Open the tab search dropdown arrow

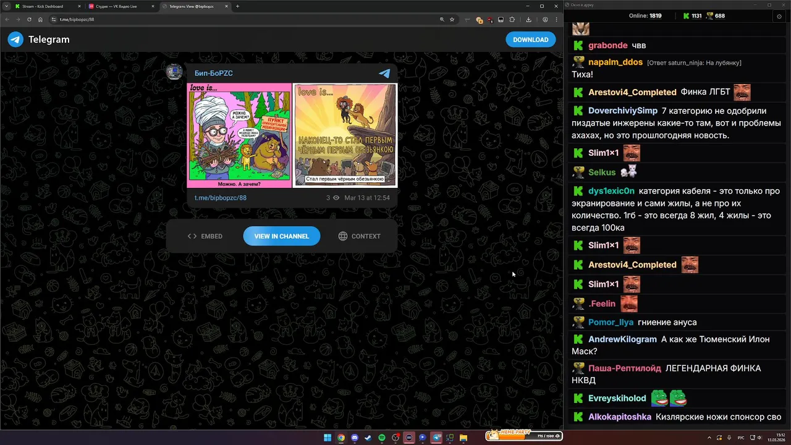click(5, 6)
